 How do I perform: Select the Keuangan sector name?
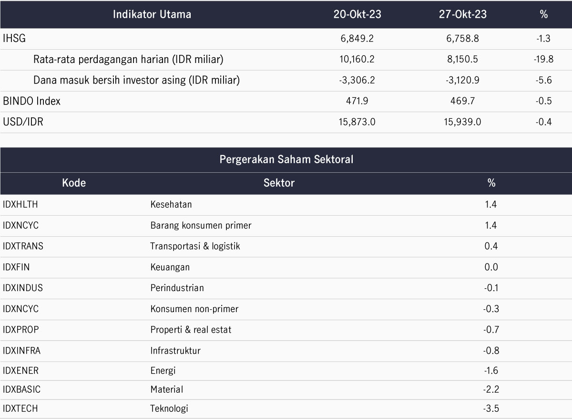tap(170, 267)
